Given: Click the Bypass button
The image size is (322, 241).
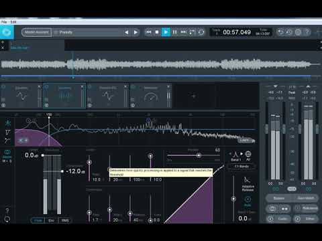Looking at the screenshot, I should click(x=278, y=198).
